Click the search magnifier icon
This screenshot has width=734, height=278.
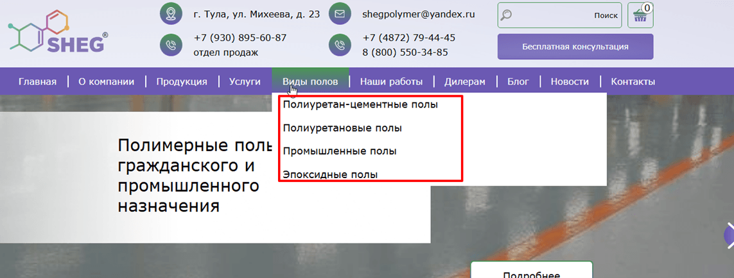[507, 15]
